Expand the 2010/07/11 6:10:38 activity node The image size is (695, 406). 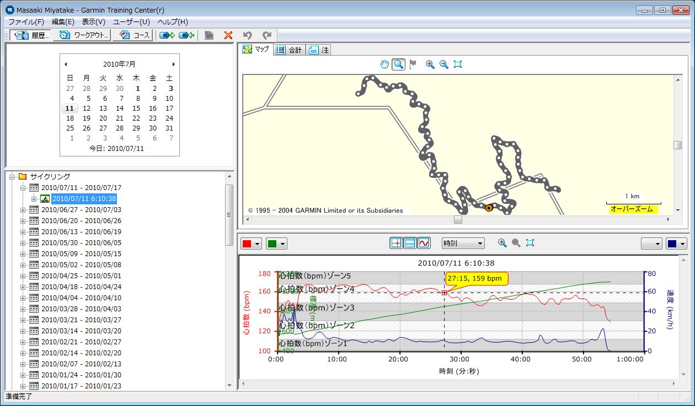coord(34,199)
